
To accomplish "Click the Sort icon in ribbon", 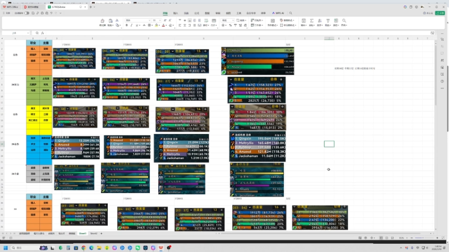I will [319, 22].
